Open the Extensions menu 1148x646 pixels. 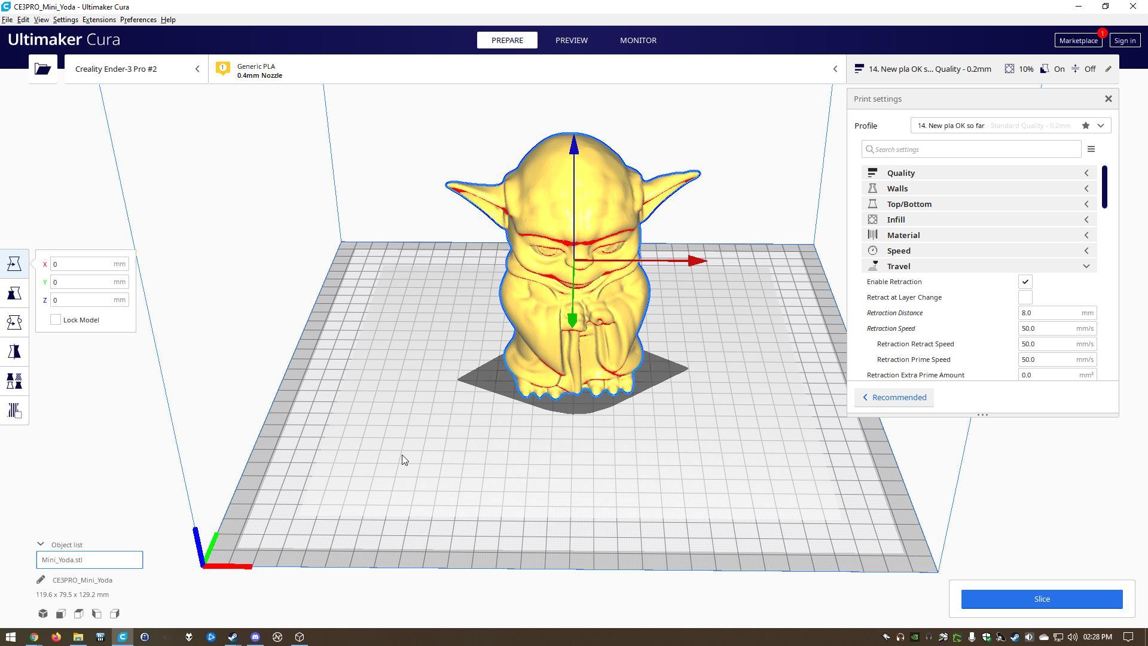tap(99, 20)
